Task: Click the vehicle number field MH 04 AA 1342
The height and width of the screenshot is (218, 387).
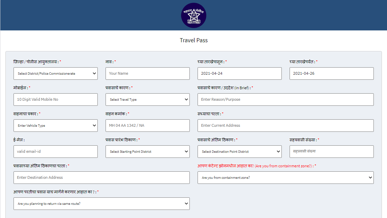Action: pos(147,125)
